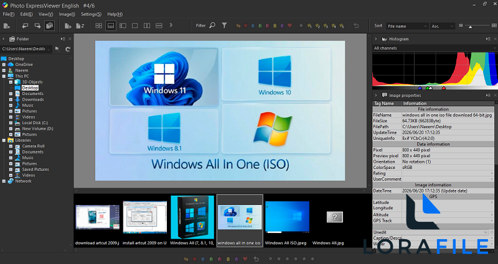Collapse the Image properties panel chevron
498x264 pixels.
pyautogui.click(x=376, y=96)
